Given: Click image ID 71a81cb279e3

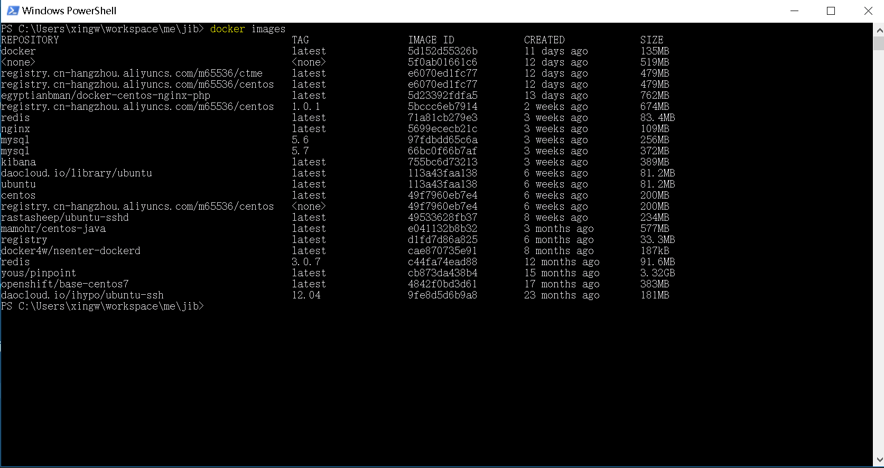Looking at the screenshot, I should coord(443,118).
